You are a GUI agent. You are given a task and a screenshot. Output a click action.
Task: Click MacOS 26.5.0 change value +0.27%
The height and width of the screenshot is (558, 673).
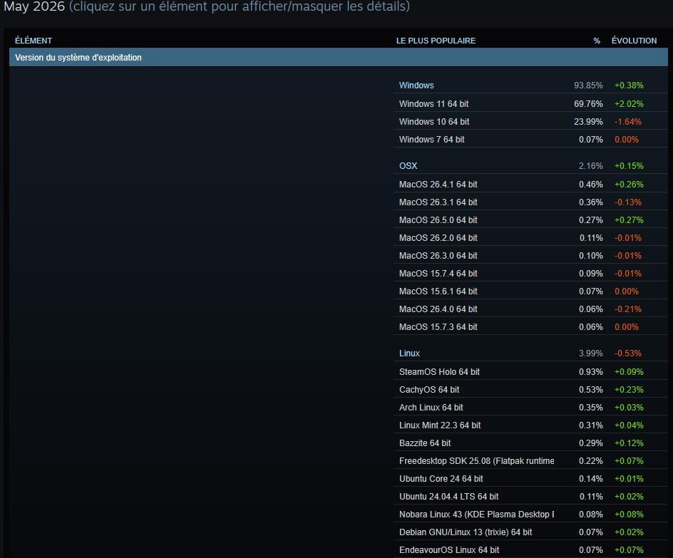[x=629, y=220]
